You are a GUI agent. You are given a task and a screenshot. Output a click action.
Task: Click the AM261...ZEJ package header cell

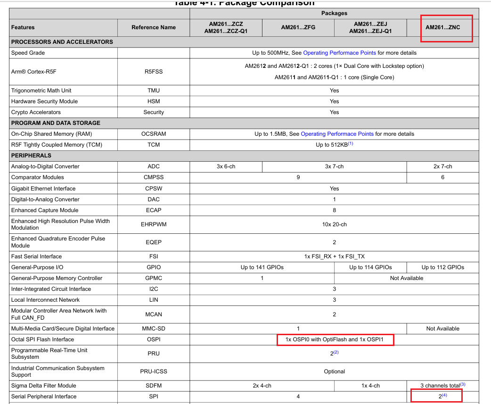coord(370,27)
